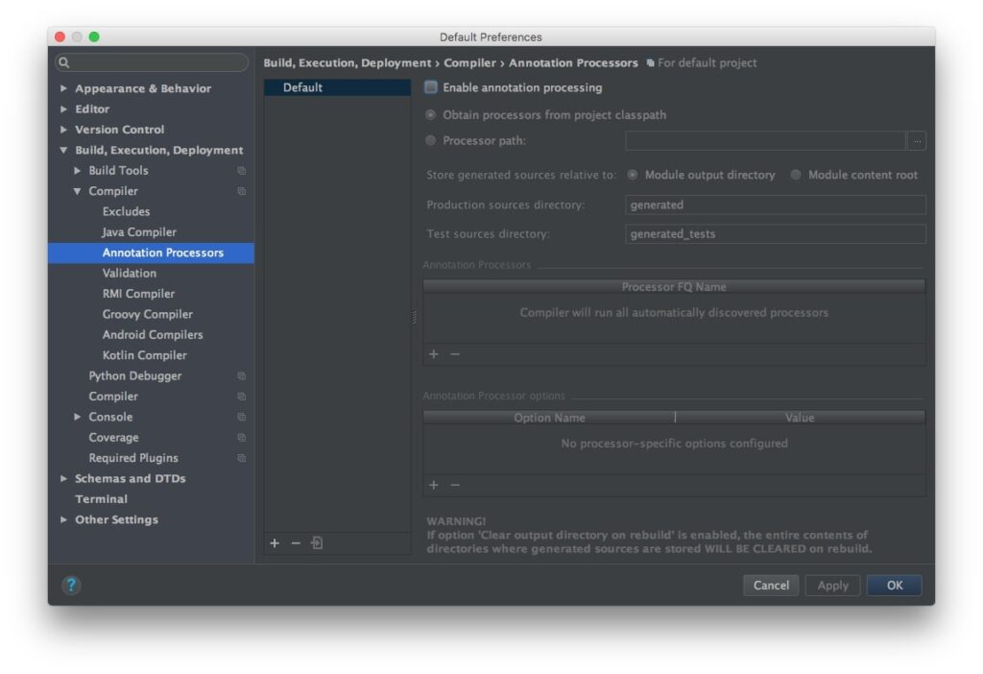
Task: Collapse the Build, Execution, Deployment section
Action: tap(63, 150)
